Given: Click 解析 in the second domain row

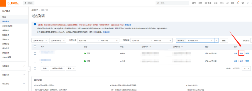Looking at the screenshot, I should 241,61.
